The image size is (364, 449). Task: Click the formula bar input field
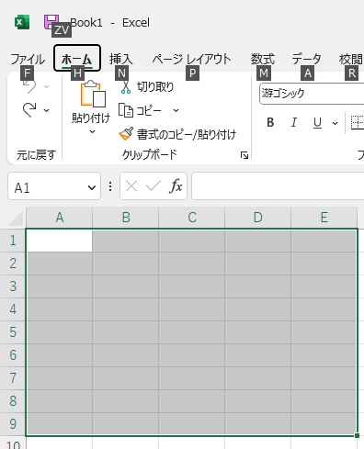click(x=278, y=186)
